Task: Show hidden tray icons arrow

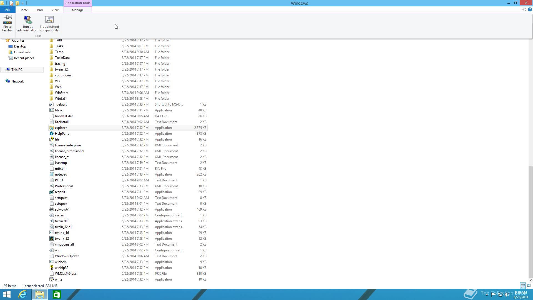Action: 487,295
